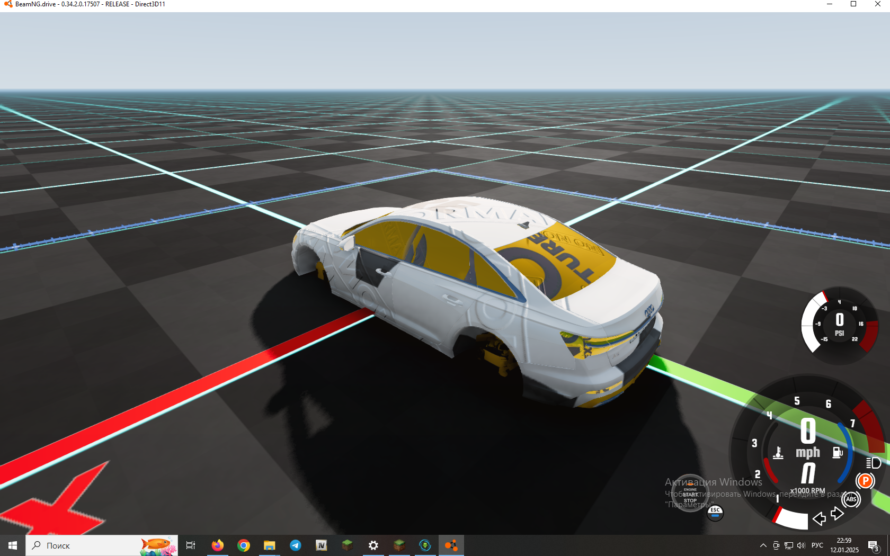Screen dimensions: 890x556
Task: Open the green download arrow app on taskbar
Action: [x=425, y=545]
